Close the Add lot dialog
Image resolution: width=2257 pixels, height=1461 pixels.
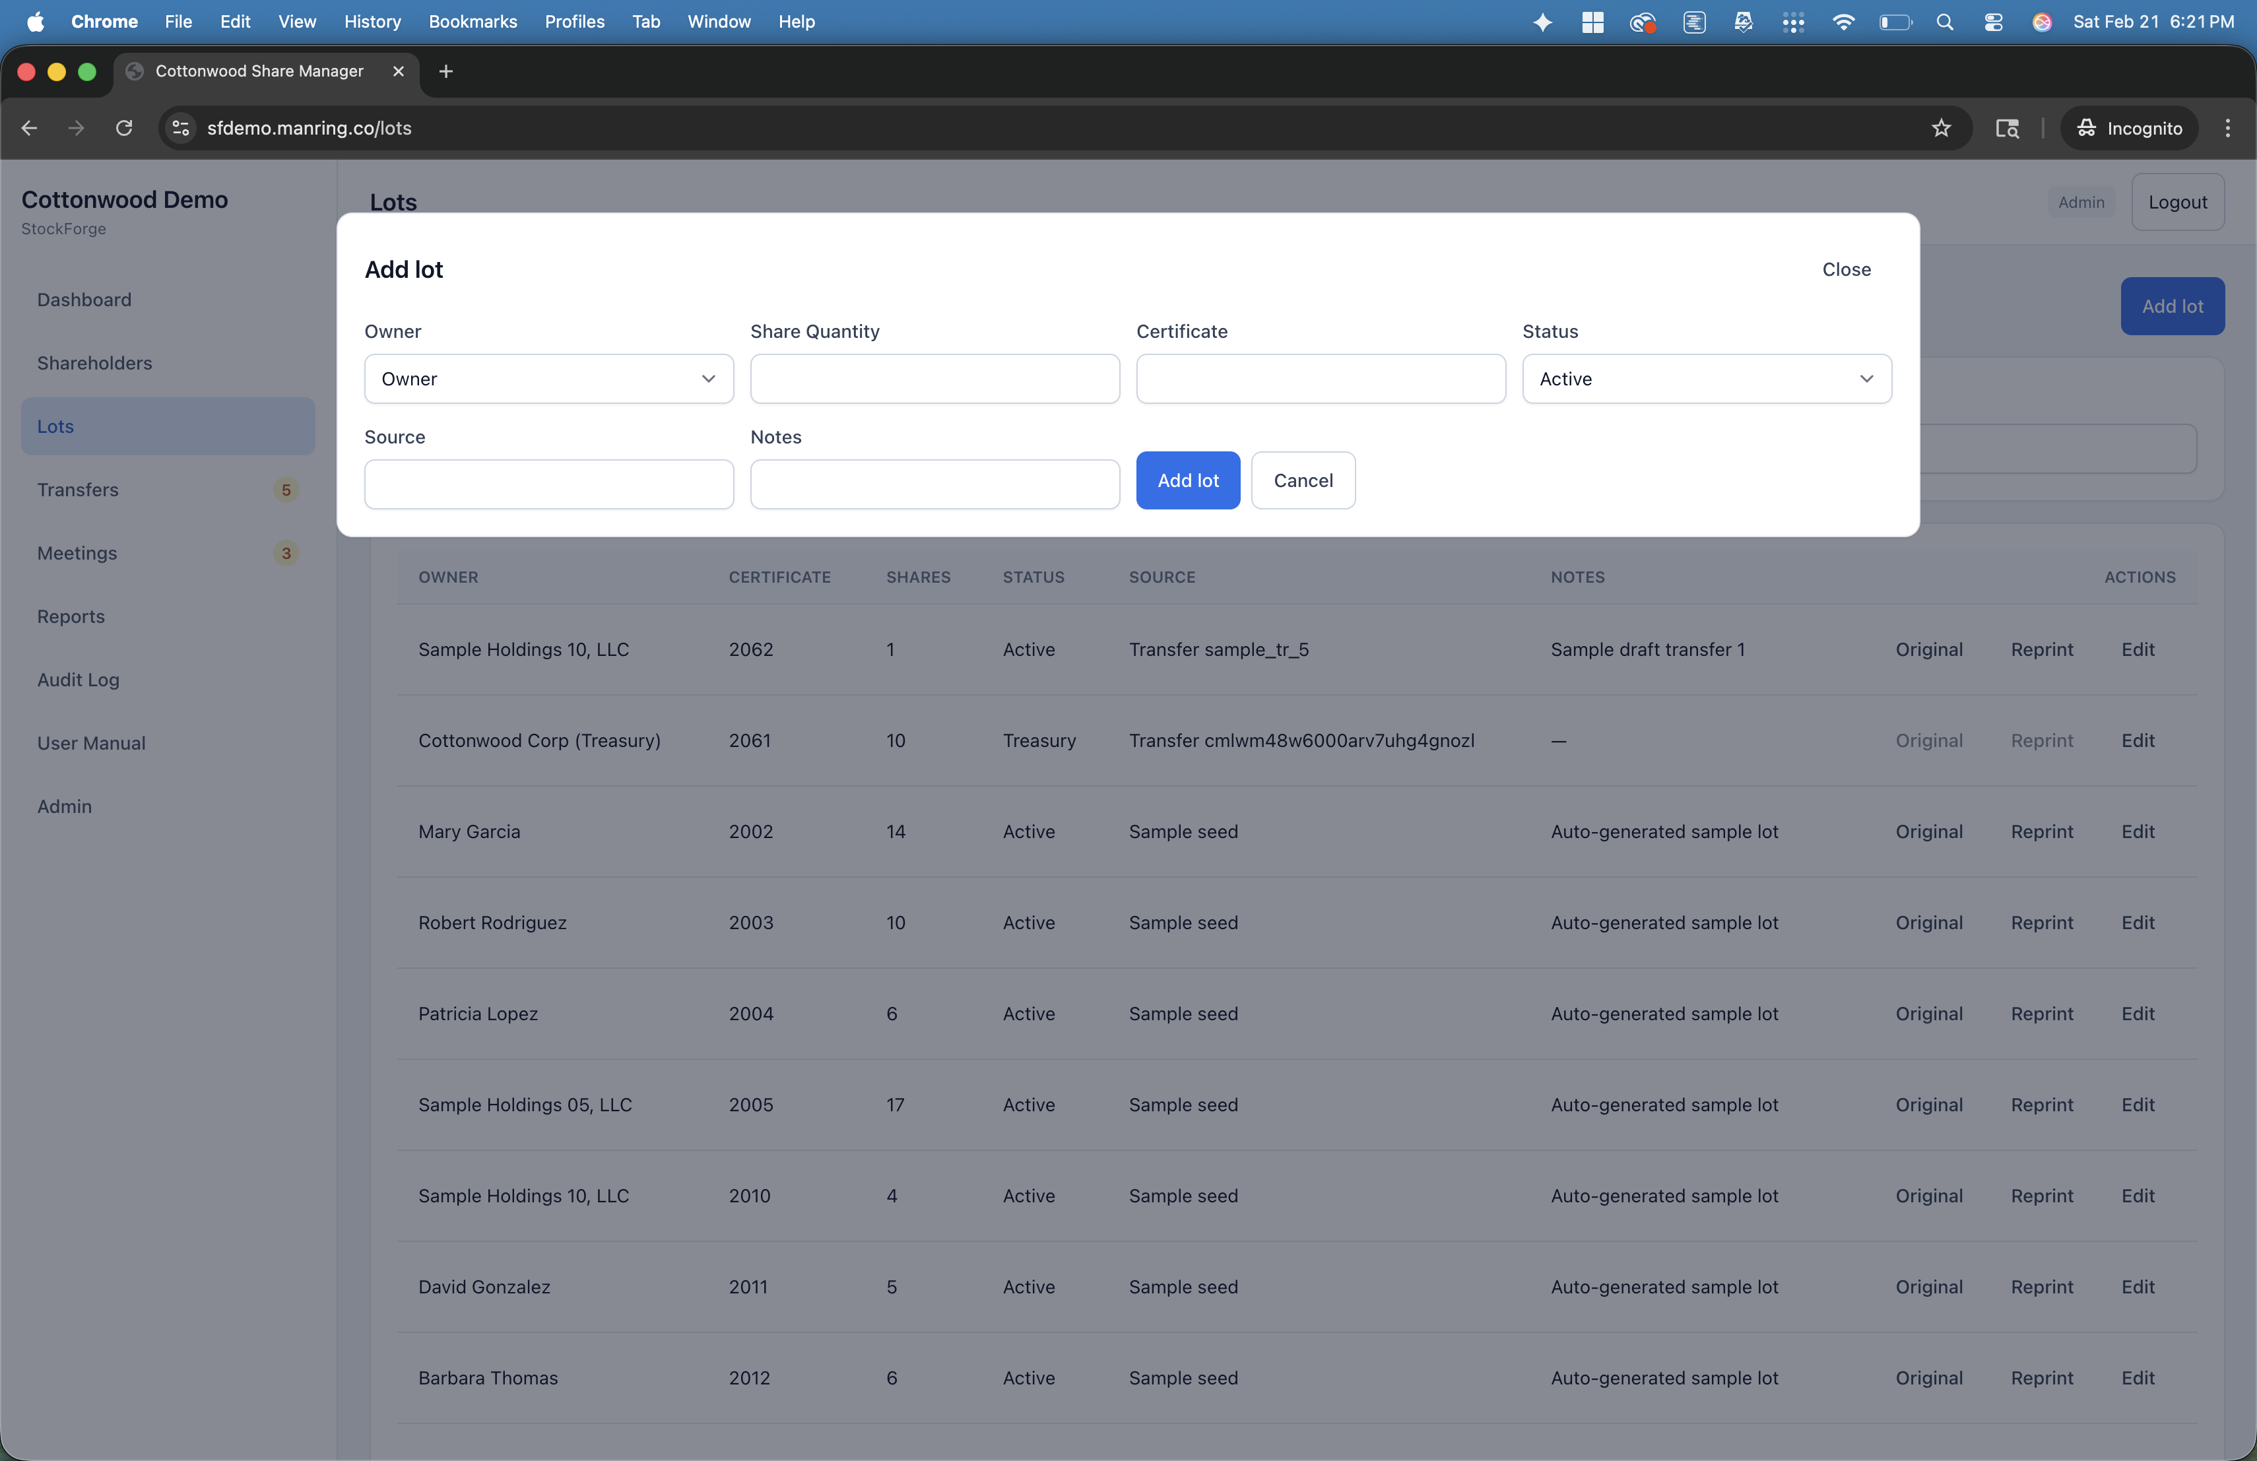[1845, 269]
